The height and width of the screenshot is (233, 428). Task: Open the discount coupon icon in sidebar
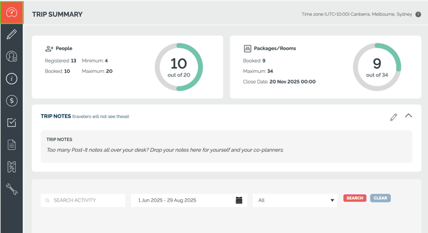[11, 167]
